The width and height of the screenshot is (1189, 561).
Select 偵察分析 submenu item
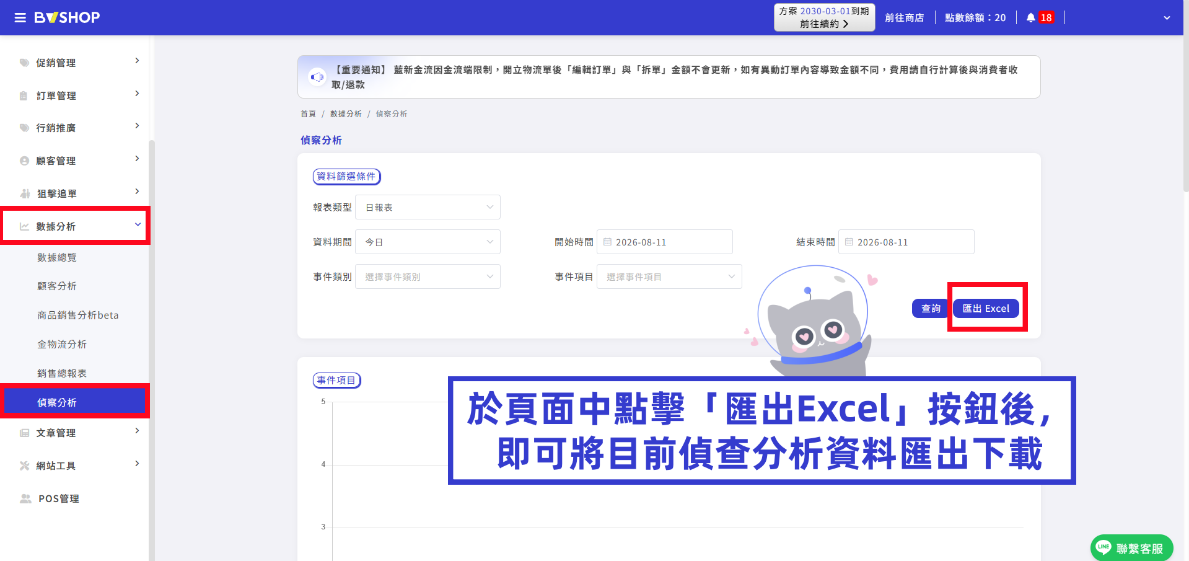click(74, 402)
